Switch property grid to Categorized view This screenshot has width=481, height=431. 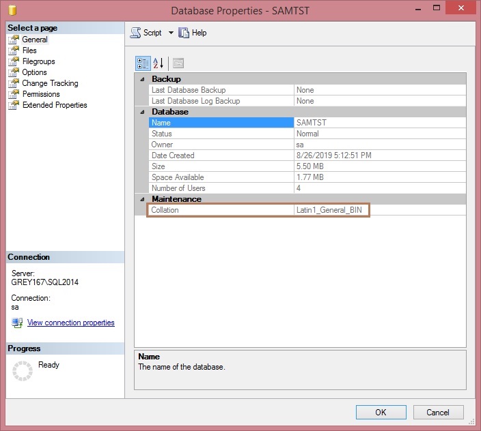(x=143, y=63)
